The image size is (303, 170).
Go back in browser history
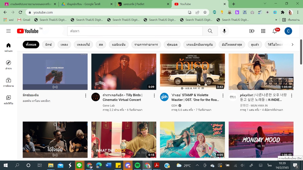point(5,12)
